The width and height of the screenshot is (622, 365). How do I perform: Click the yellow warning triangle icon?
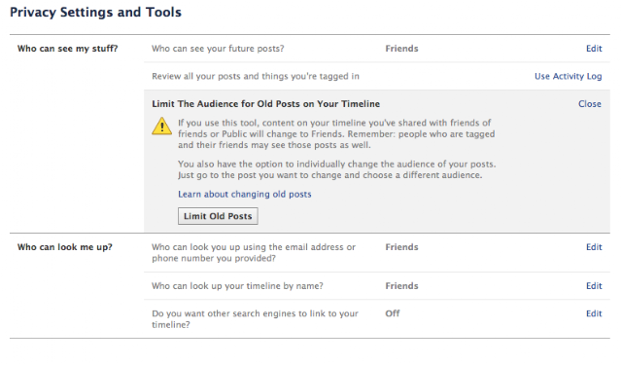click(x=162, y=127)
